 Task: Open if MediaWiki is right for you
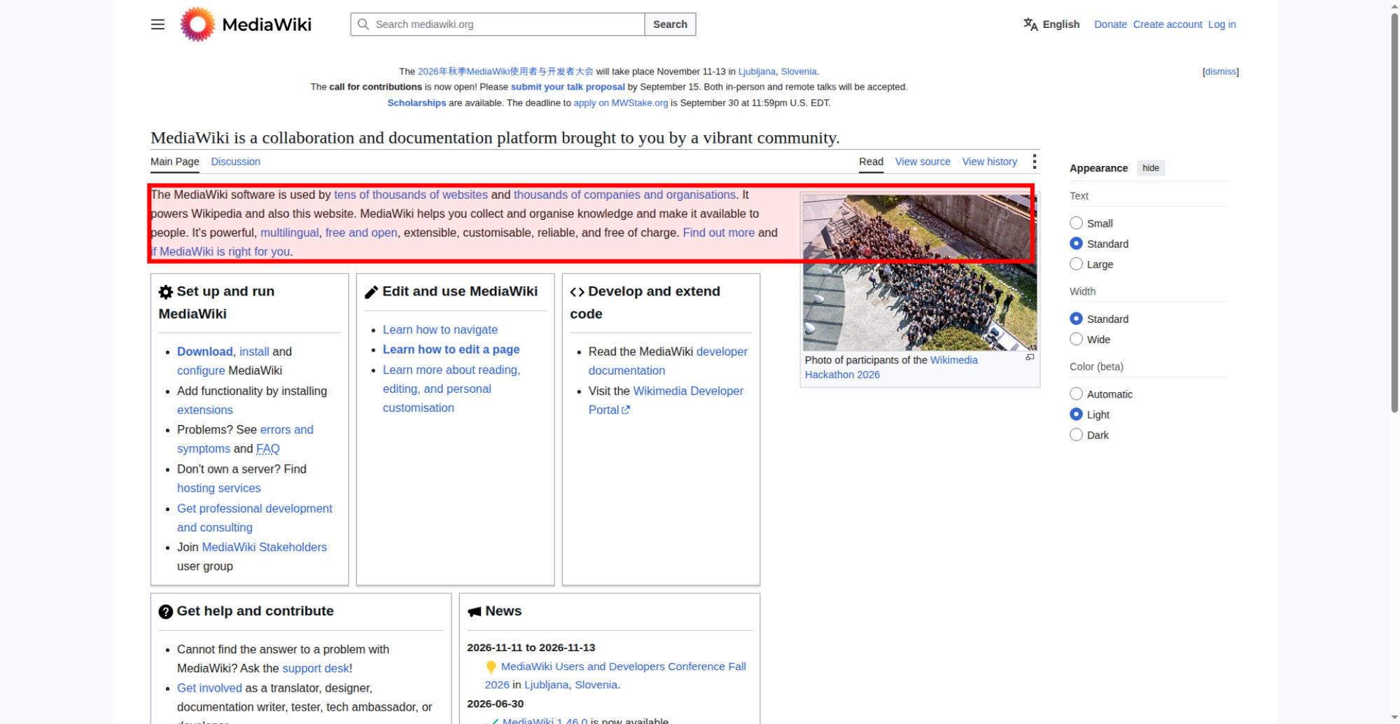coord(221,251)
